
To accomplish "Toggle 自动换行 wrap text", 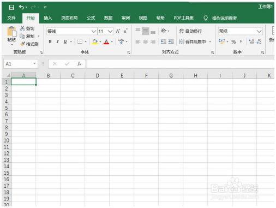I will 190,31.
